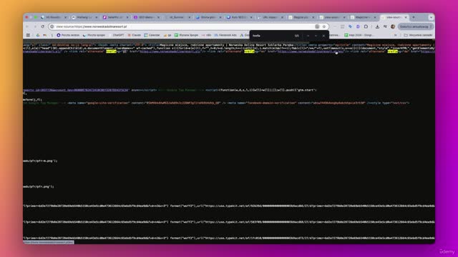
Task: Open the Map 2024 Google bookmark
Action: point(359,35)
